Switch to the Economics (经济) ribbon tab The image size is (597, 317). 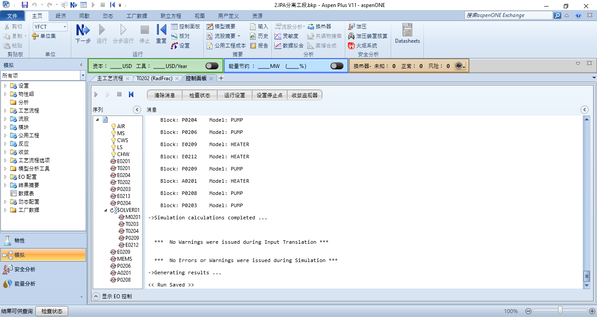pos(61,16)
